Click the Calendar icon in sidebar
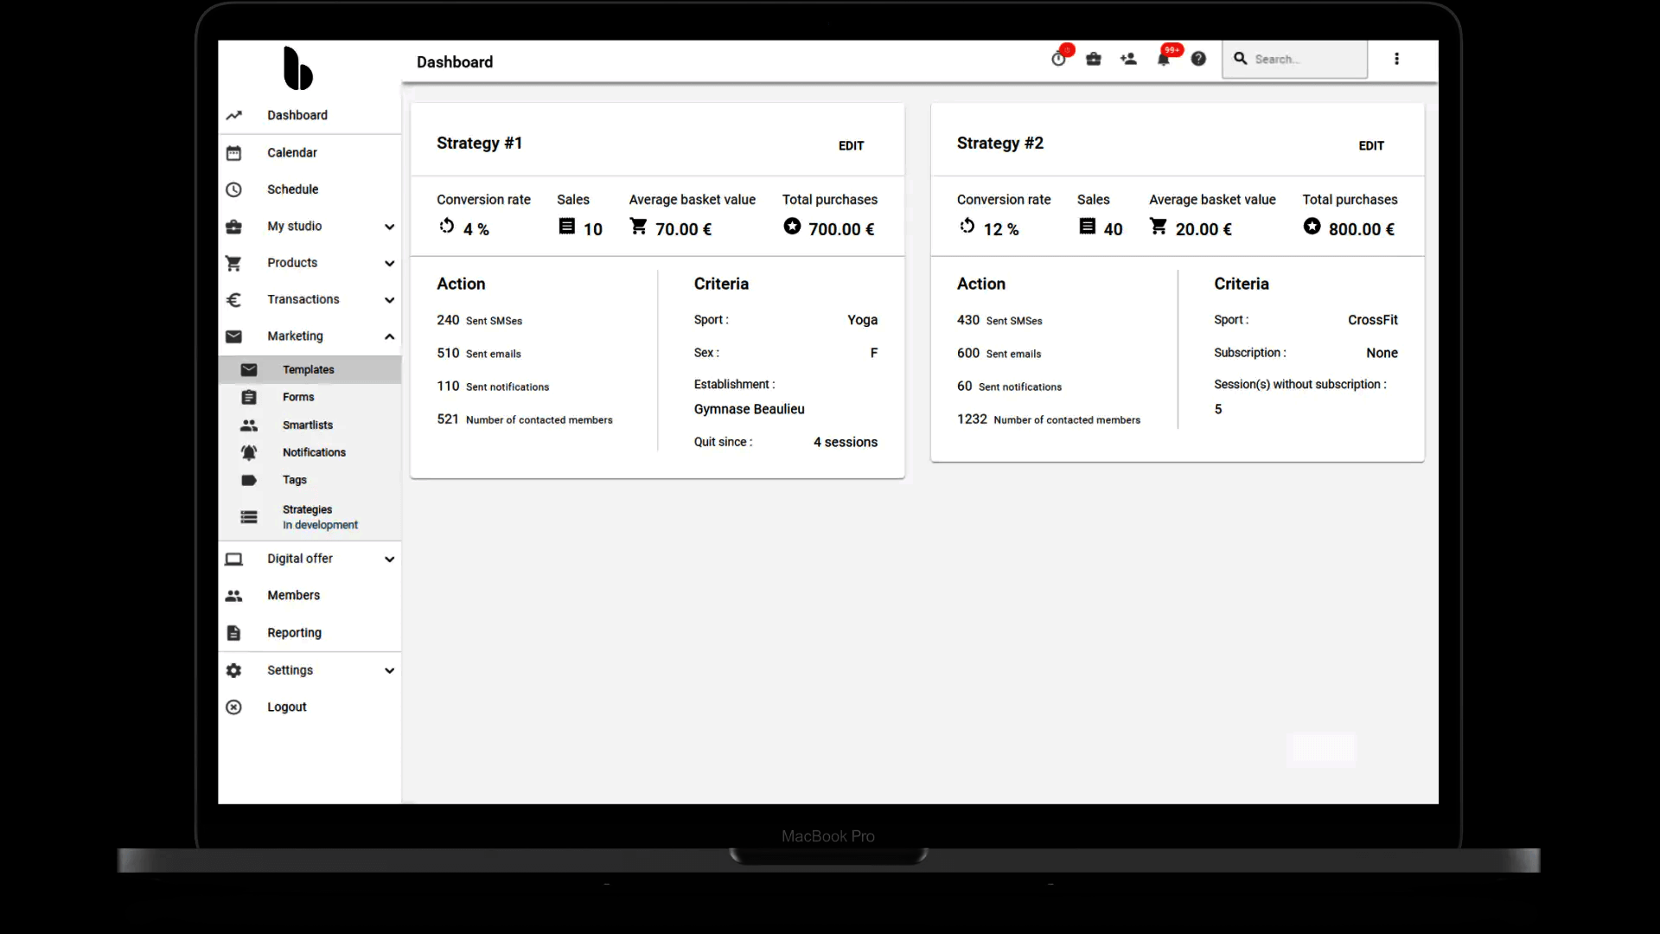Screen dimensions: 1660x934 233,153
